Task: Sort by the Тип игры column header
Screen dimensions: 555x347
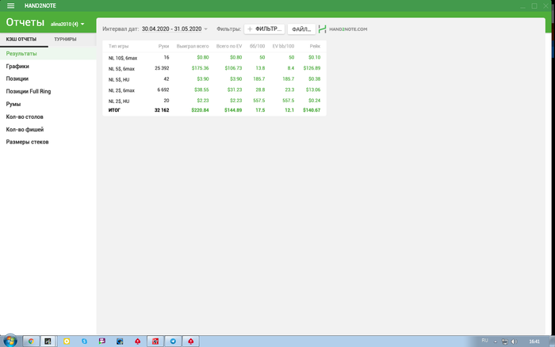Action: [119, 46]
